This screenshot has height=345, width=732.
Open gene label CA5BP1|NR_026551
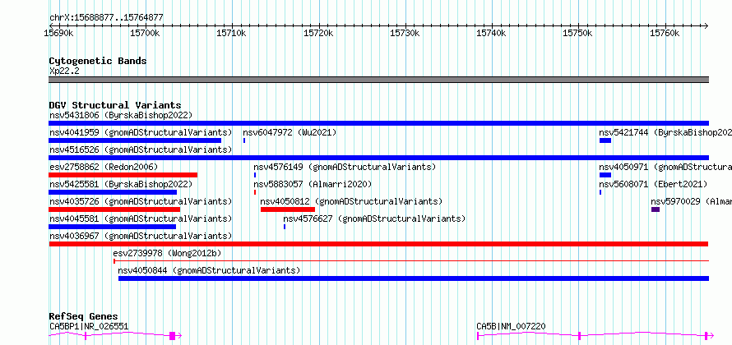pos(89,326)
